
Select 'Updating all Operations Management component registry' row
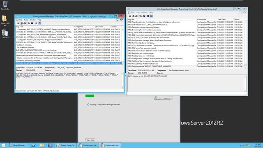click(69, 55)
